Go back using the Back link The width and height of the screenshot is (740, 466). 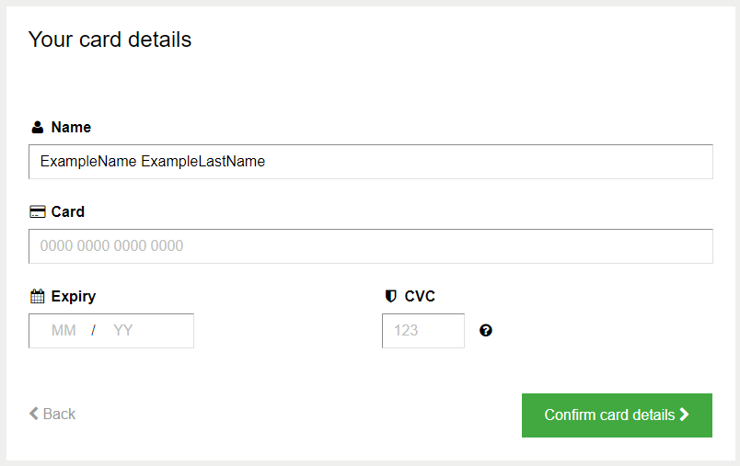(52, 414)
